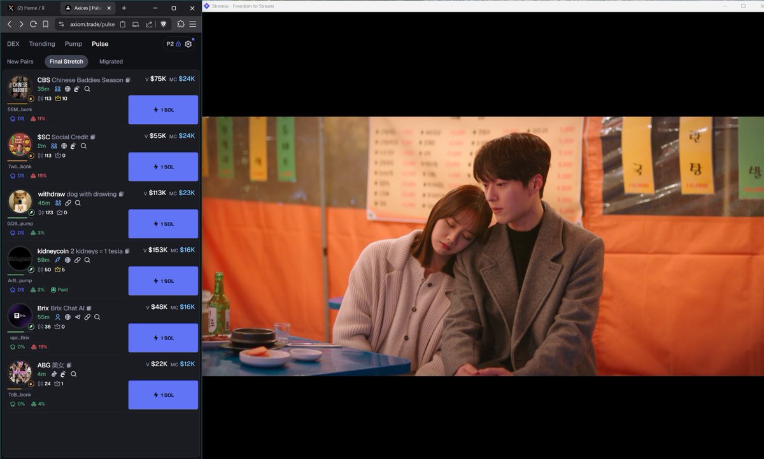The height and width of the screenshot is (459, 764).
Task: Search CBS on X via magnifier
Action: 87,89
